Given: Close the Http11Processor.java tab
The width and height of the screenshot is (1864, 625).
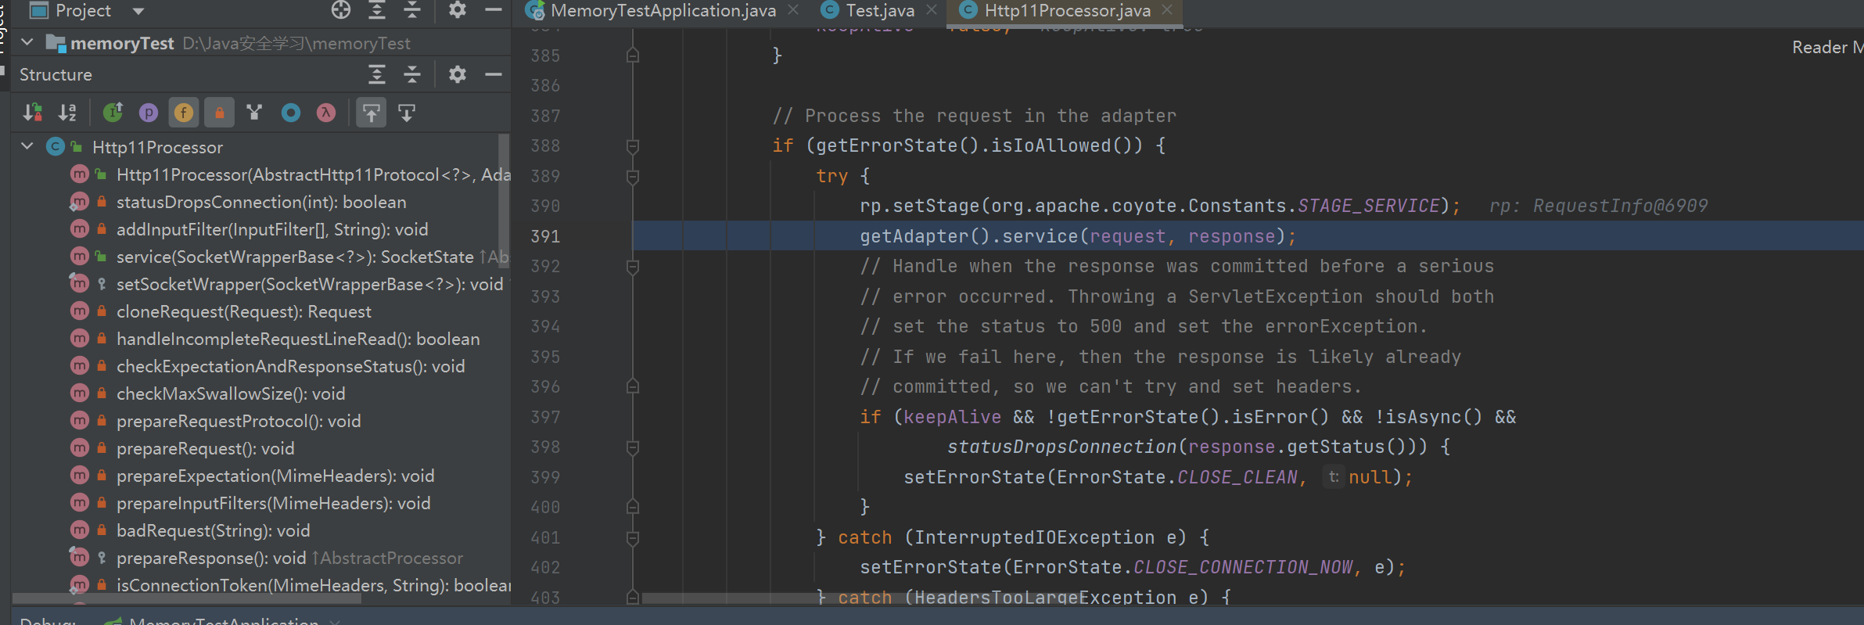Looking at the screenshot, I should coord(1167,9).
